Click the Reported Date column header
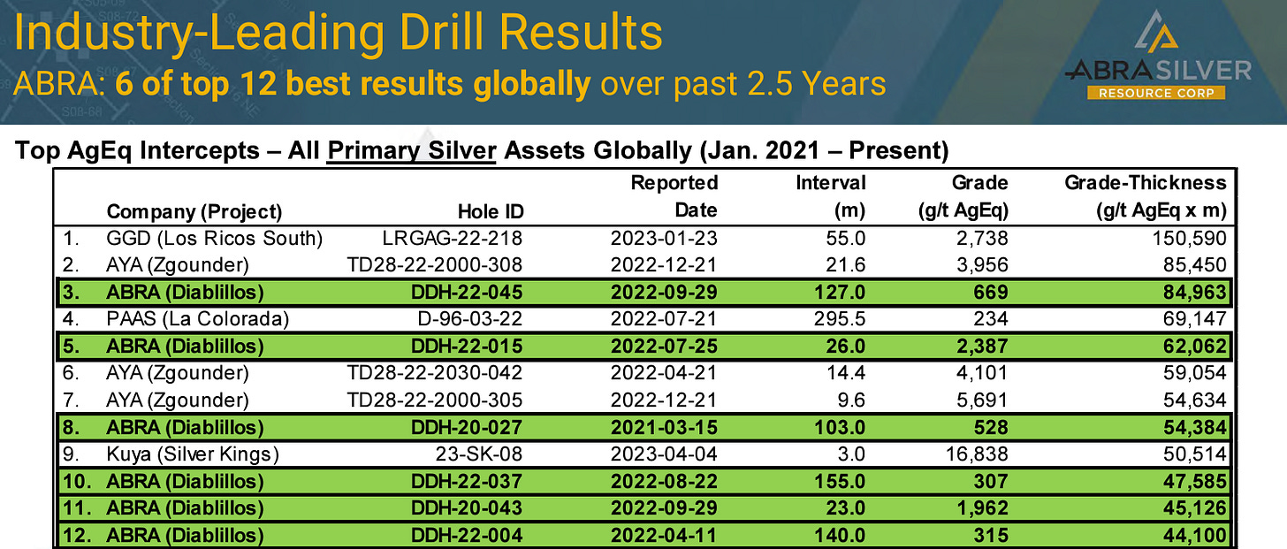 coord(674,196)
